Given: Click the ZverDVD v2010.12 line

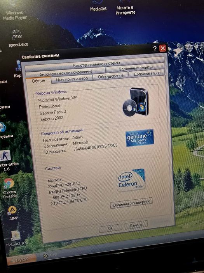Looking at the screenshot, I should 65,185.
